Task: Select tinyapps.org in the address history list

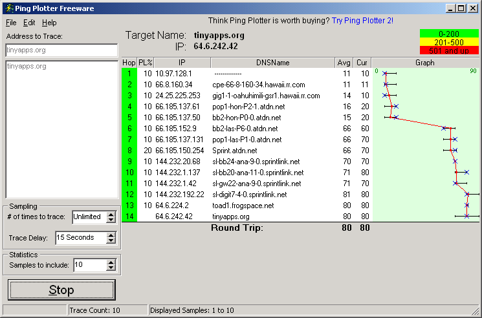Action: [27, 66]
